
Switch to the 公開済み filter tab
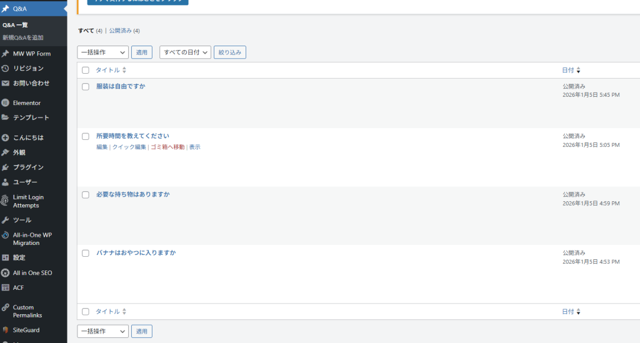point(121,31)
